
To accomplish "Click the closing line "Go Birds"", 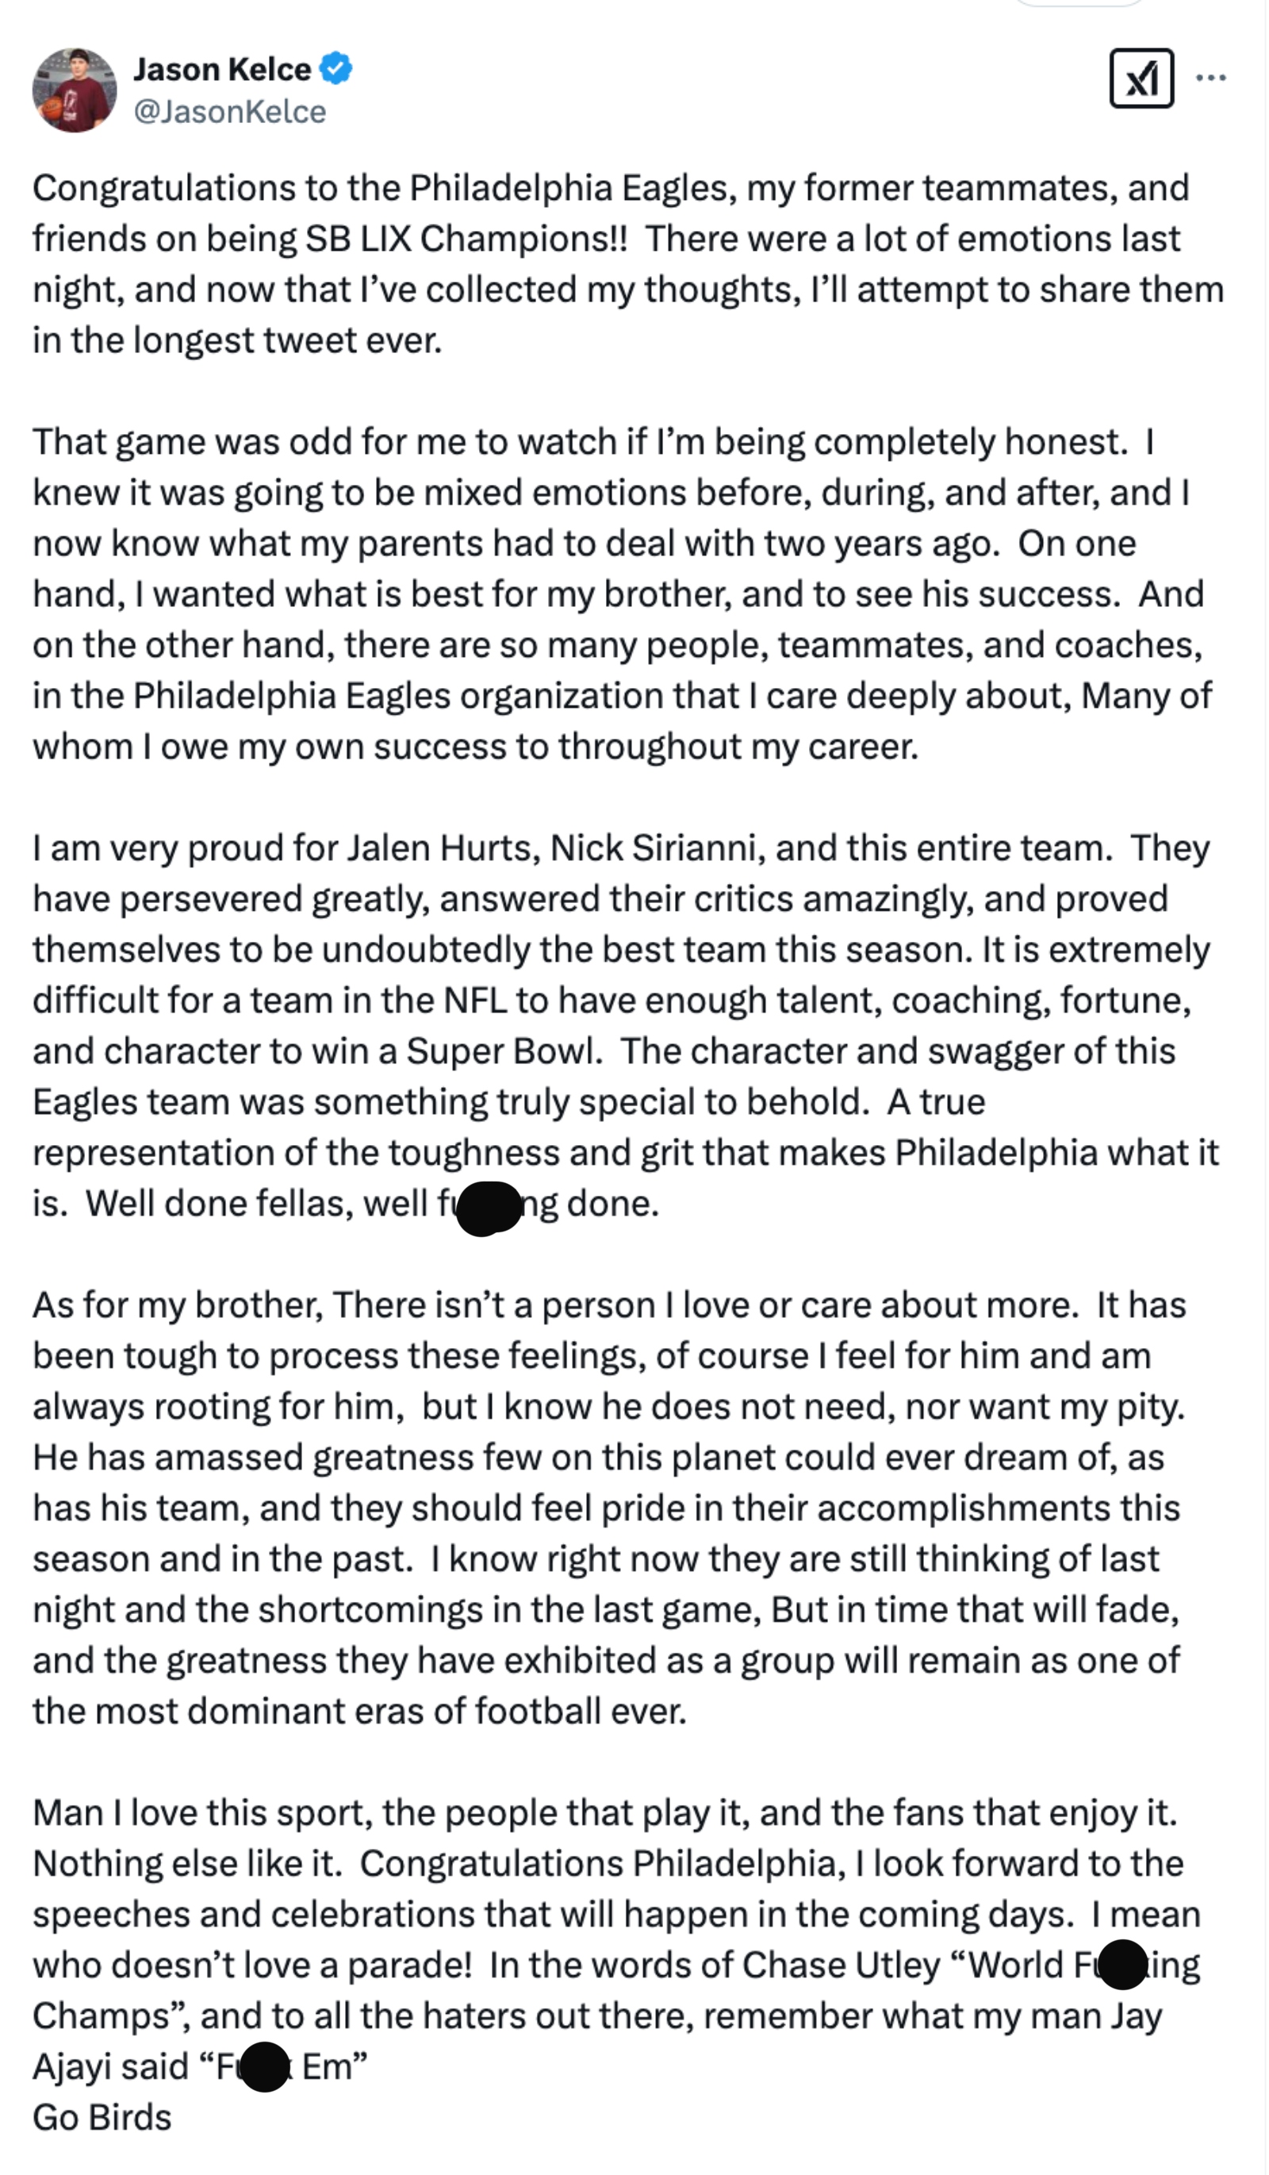I will click(102, 2118).
